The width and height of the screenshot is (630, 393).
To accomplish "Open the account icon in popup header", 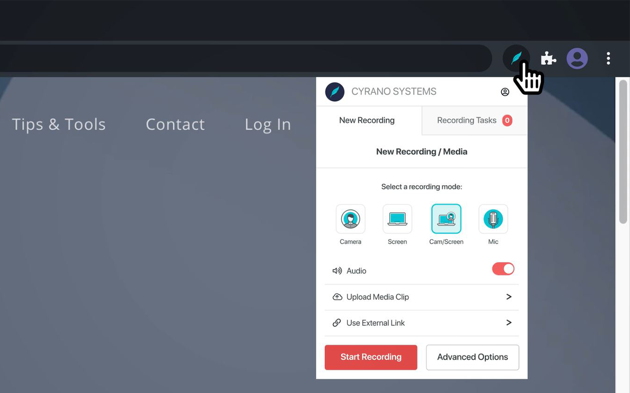I will click(505, 92).
